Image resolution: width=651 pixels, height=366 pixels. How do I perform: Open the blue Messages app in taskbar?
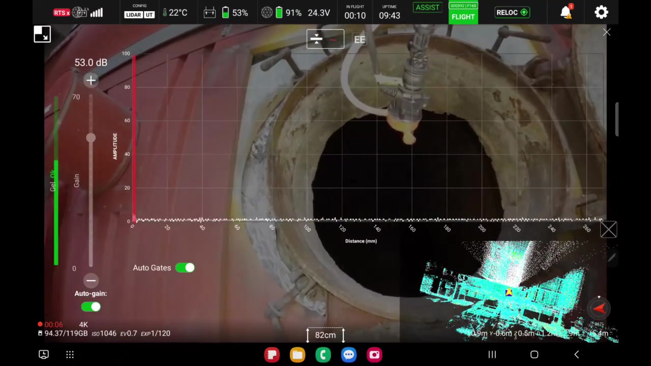click(x=349, y=355)
